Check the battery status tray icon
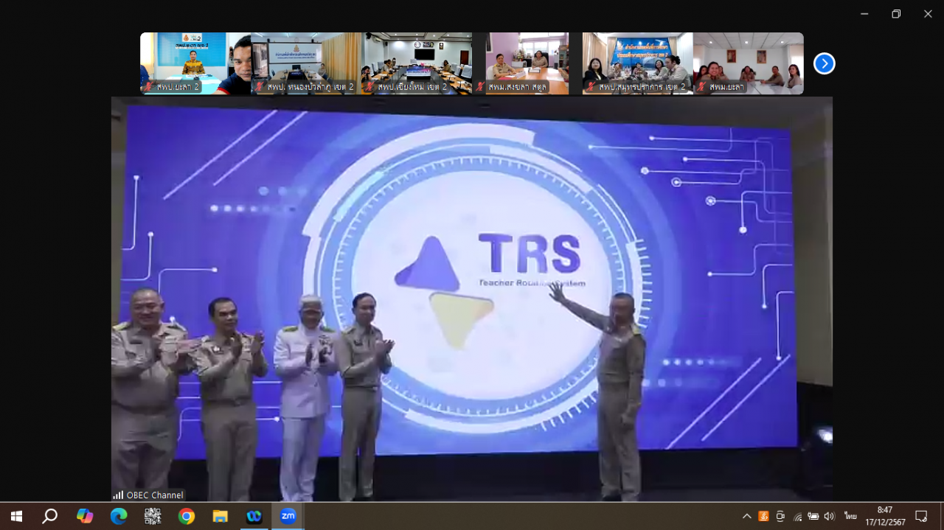This screenshot has height=530, width=944. click(813, 516)
